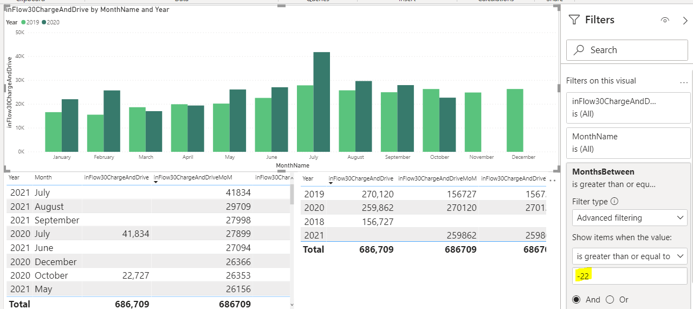Click the Filters funnel icon
The height and width of the screenshot is (309, 693).
tap(574, 20)
